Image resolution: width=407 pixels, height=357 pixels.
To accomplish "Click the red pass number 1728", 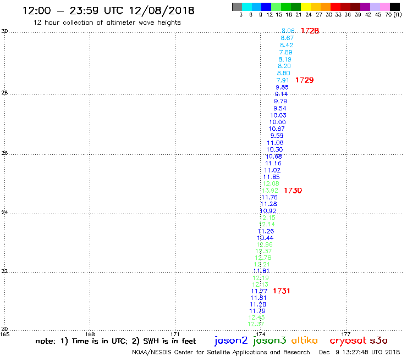I will (310, 31).
